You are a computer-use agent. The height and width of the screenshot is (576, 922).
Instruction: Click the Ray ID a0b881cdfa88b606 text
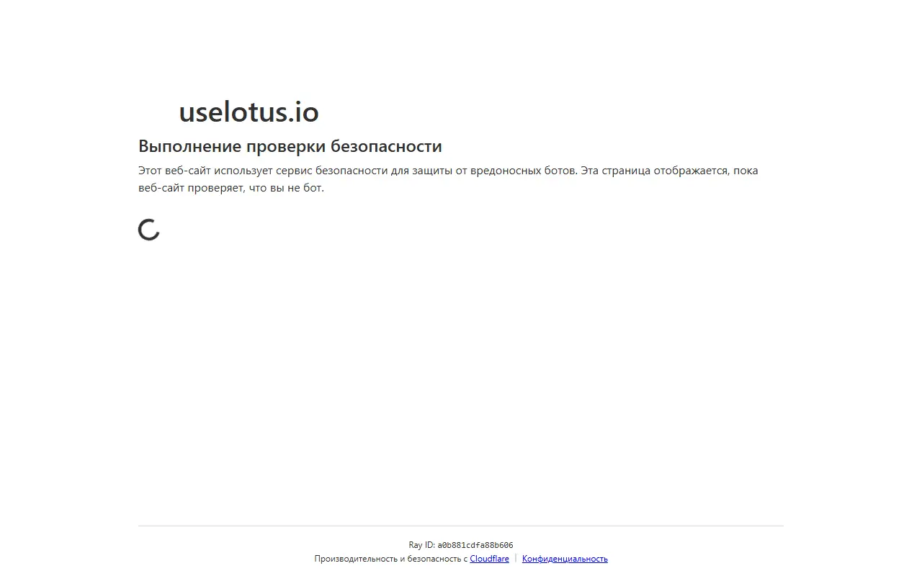461,545
